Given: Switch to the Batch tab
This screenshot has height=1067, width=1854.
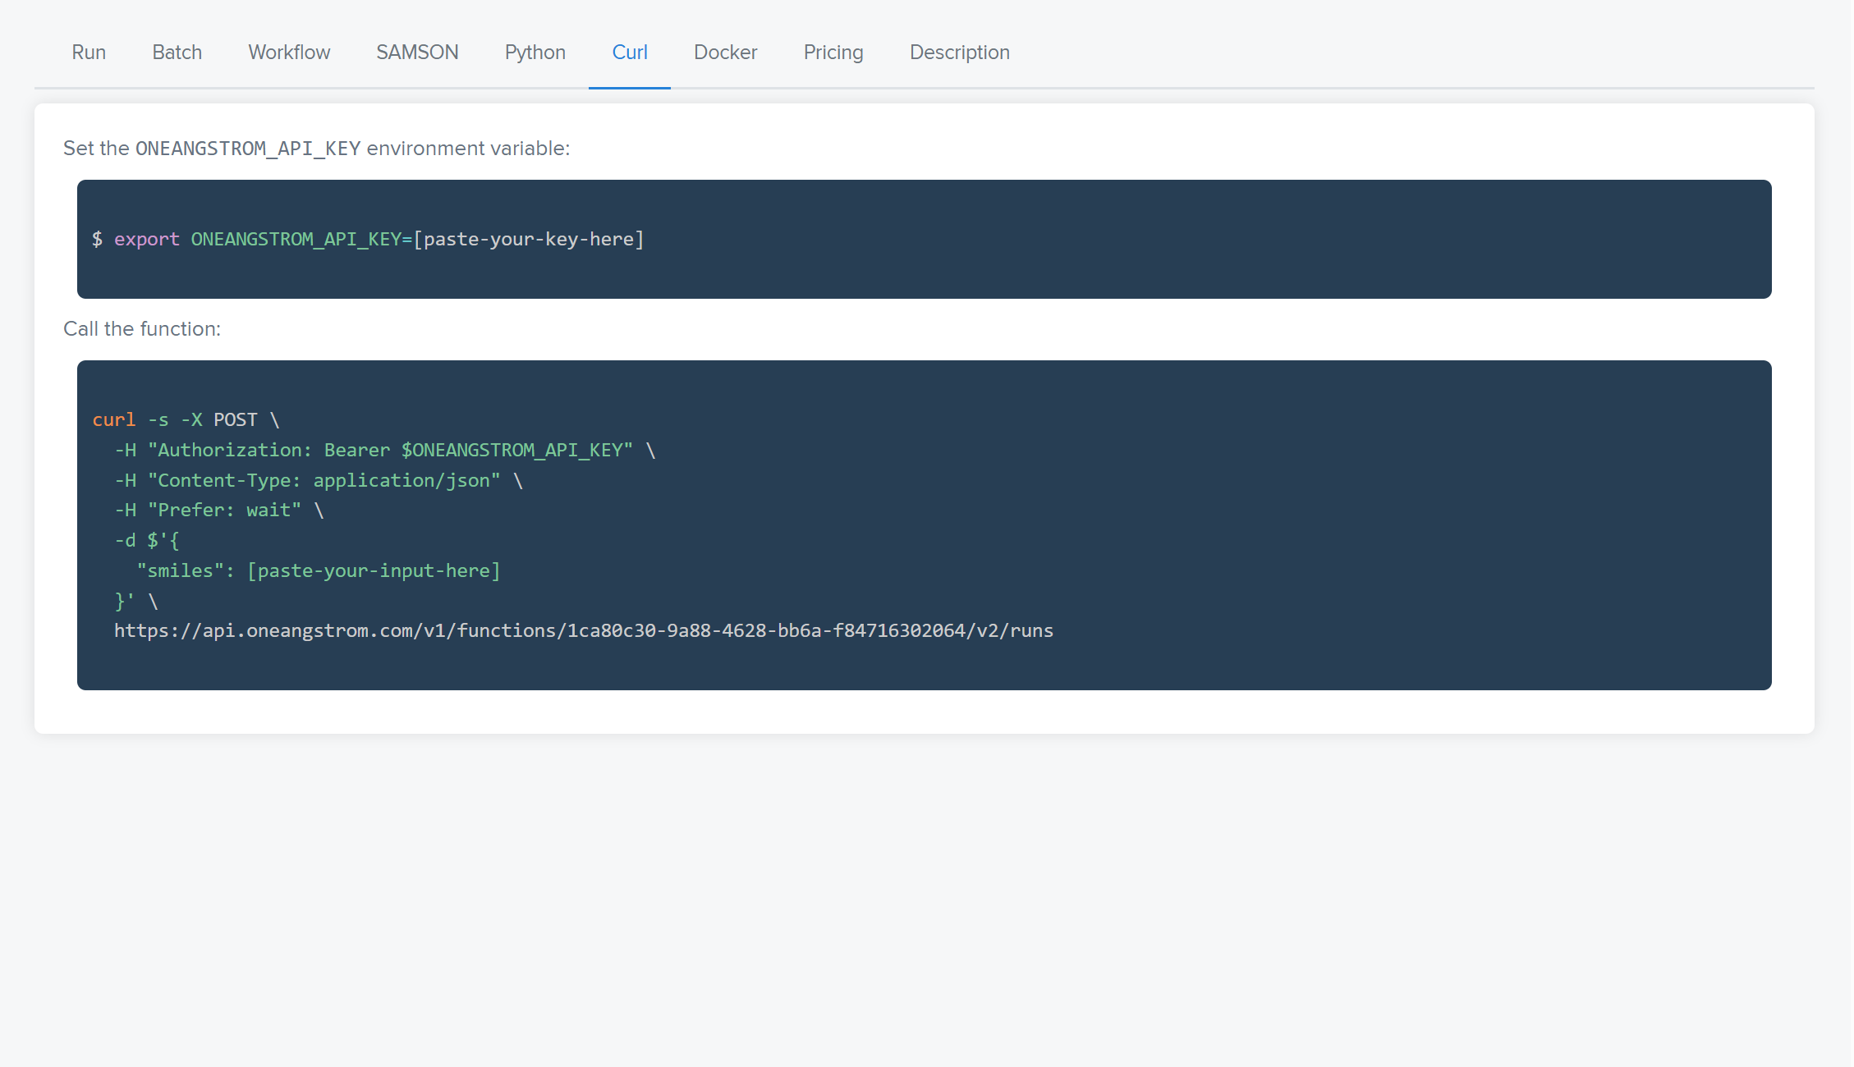Looking at the screenshot, I should (177, 53).
